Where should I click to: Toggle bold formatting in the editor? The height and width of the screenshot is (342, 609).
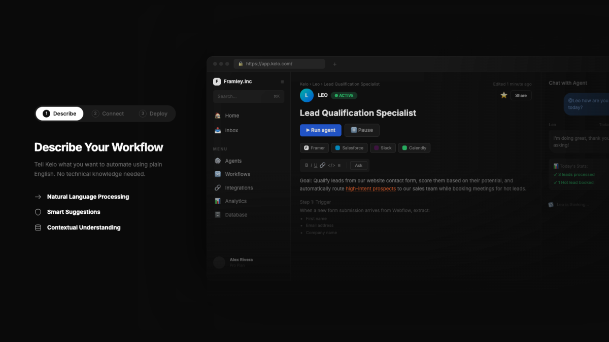coord(307,165)
